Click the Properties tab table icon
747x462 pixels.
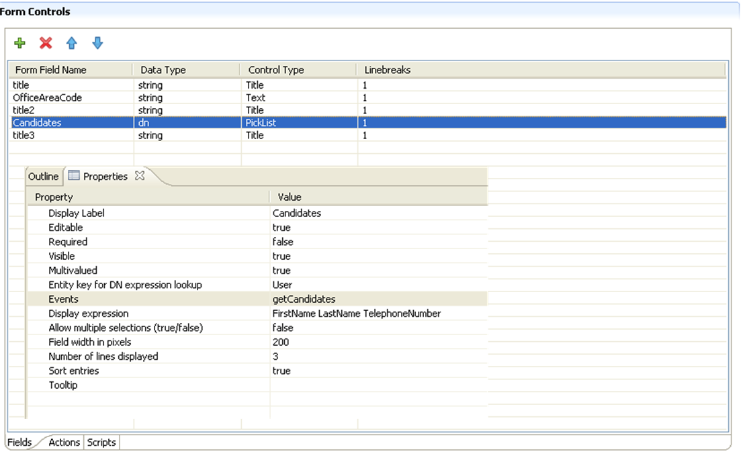tap(74, 176)
